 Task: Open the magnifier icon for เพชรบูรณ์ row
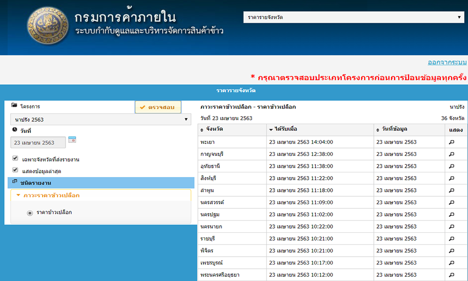click(x=452, y=263)
